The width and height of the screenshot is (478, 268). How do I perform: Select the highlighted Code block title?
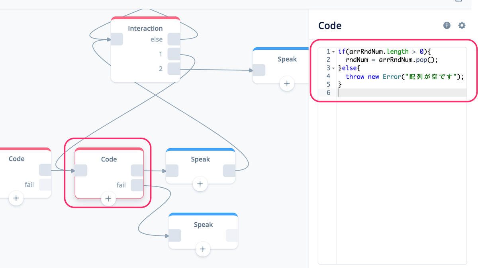(x=109, y=159)
